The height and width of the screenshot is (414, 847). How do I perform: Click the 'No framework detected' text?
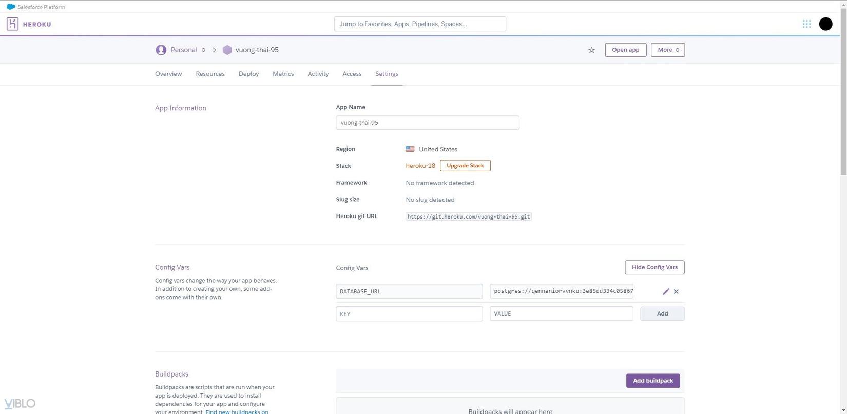440,183
